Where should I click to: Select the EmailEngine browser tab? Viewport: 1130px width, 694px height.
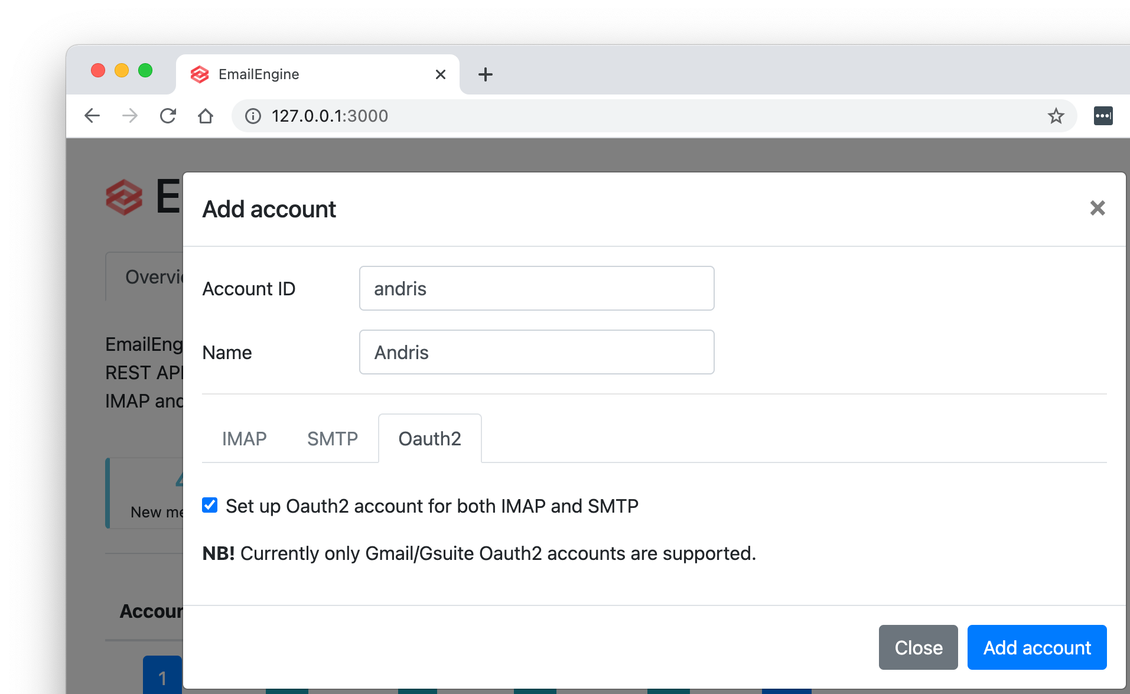pyautogui.click(x=318, y=74)
